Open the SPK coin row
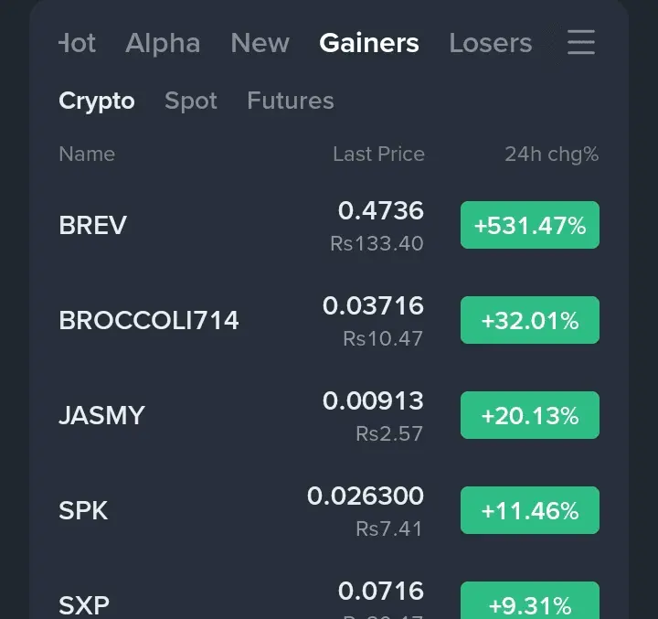This screenshot has width=658, height=619. point(329,511)
